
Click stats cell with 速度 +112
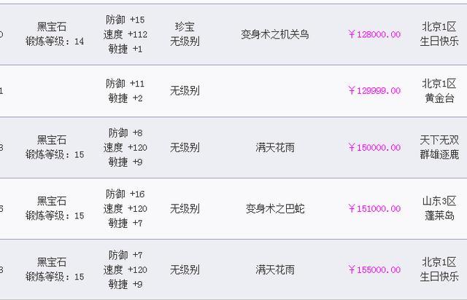125,34
